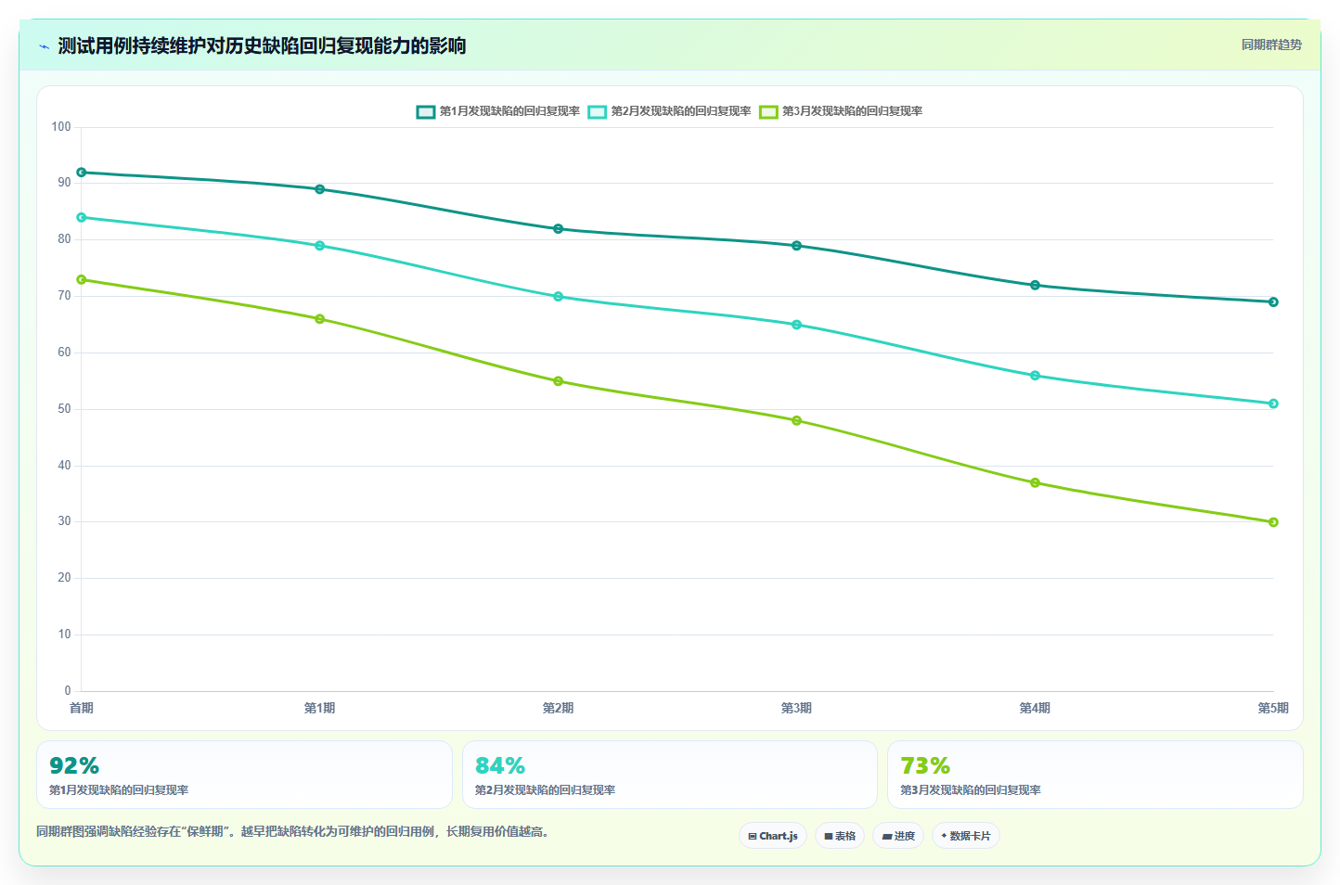
Task: Click dark-green series point at 第5期
Action: [1273, 302]
